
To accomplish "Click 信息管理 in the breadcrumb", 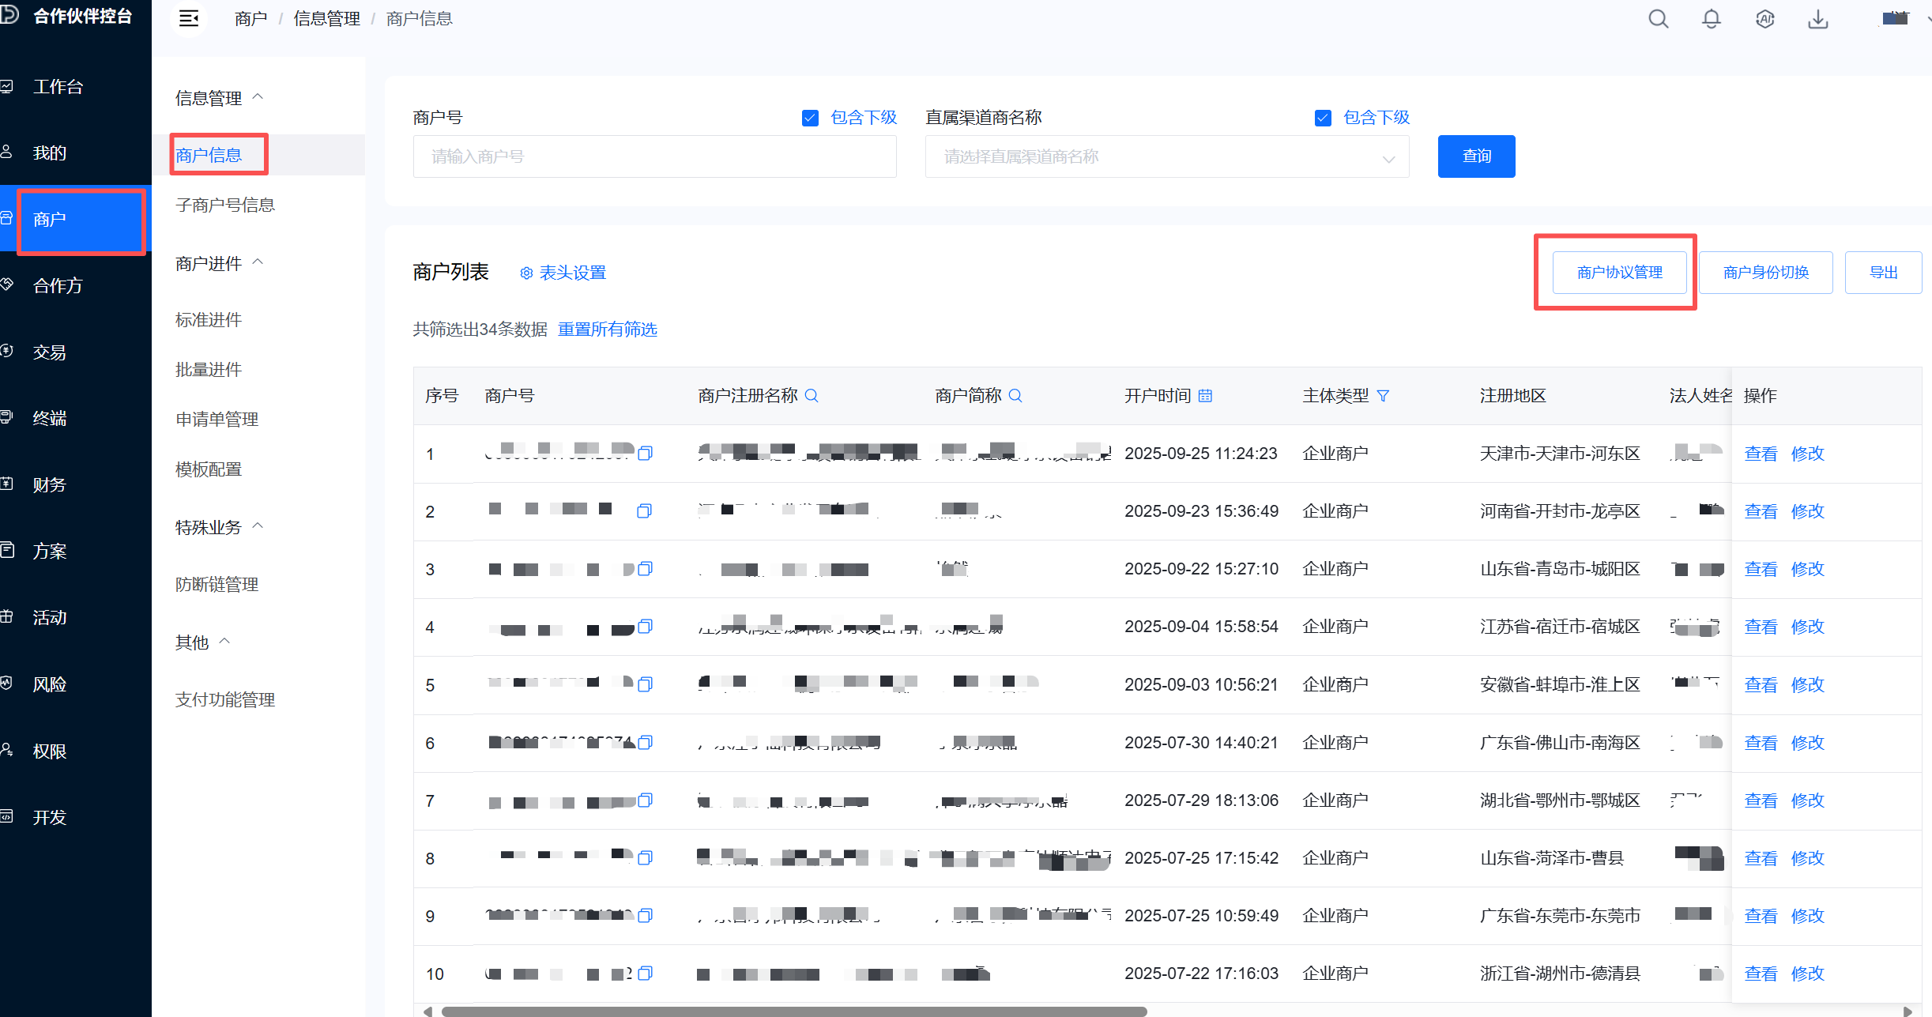I will point(326,18).
